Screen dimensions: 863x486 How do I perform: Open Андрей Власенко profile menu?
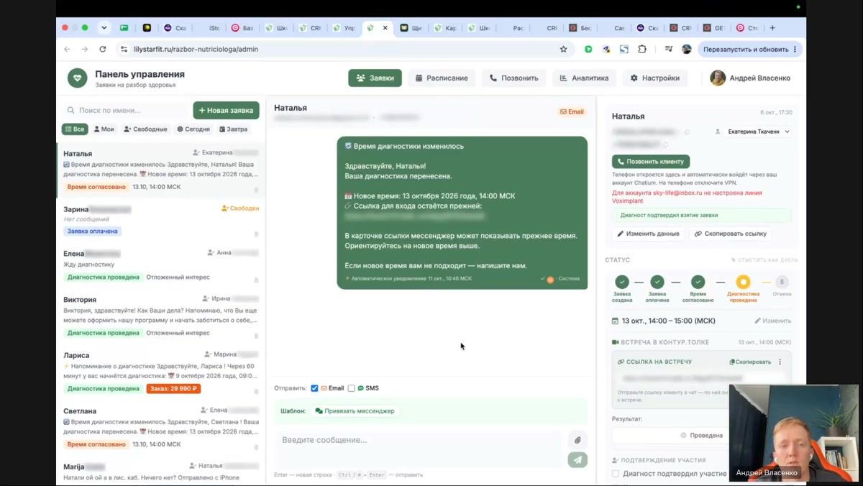tap(750, 78)
